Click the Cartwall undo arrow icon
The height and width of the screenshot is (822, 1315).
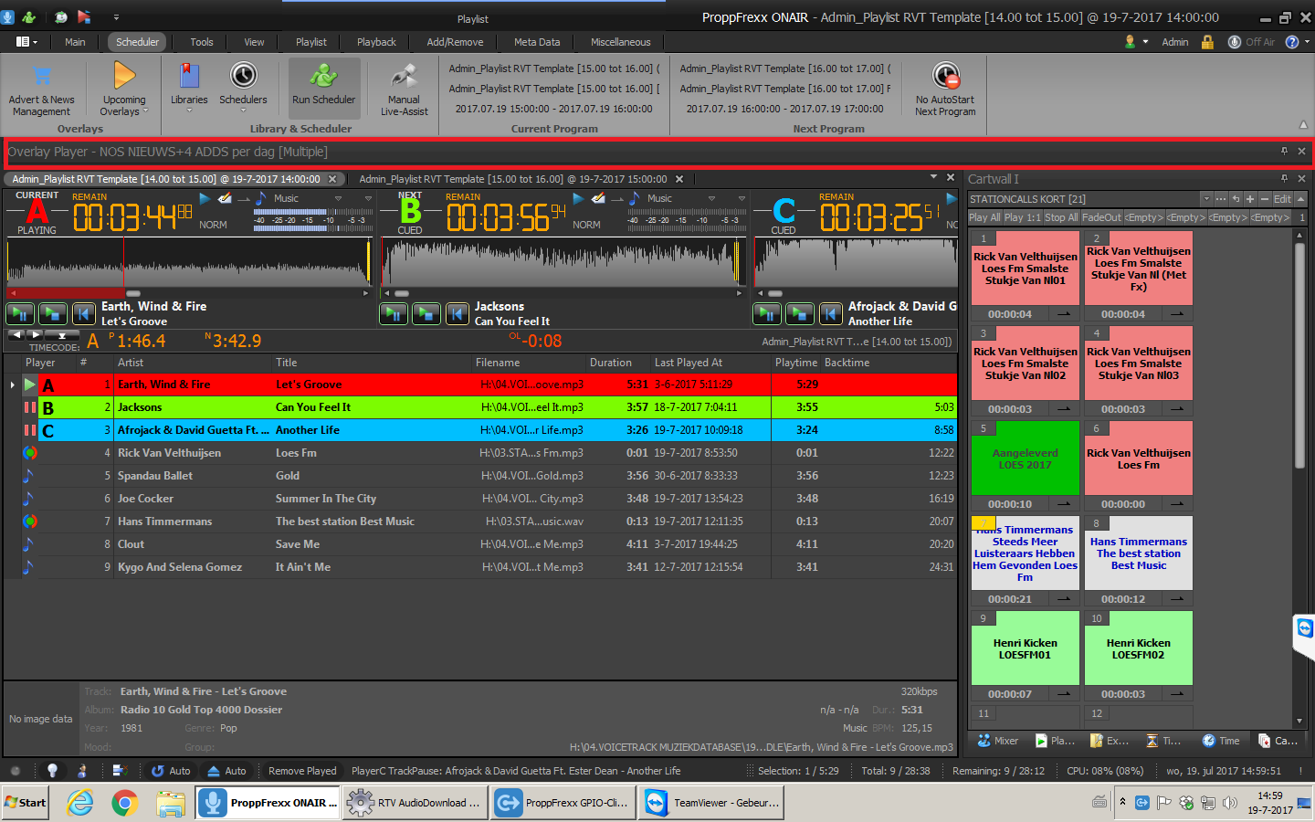[1236, 199]
